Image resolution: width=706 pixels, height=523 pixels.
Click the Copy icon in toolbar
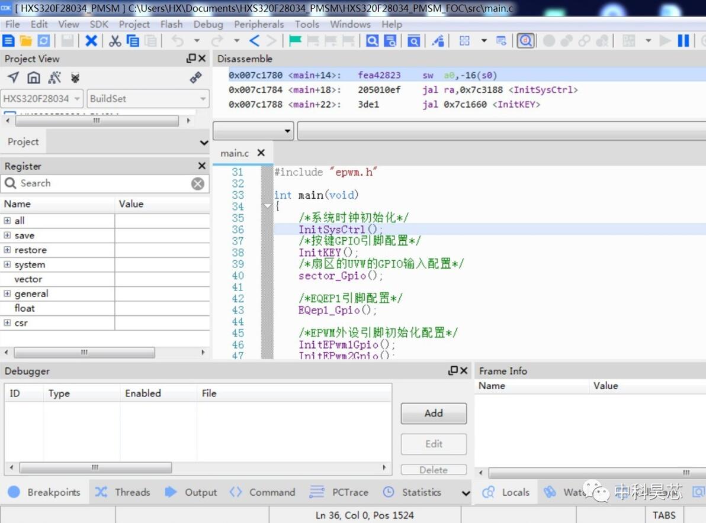133,41
